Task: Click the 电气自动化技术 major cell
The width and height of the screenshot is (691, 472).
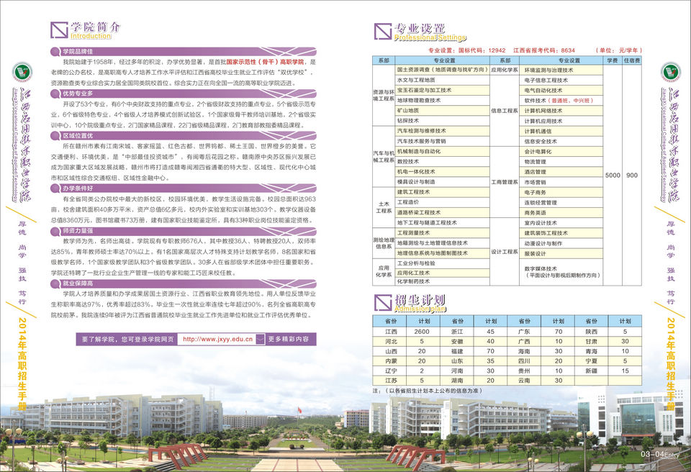Action: [x=561, y=91]
